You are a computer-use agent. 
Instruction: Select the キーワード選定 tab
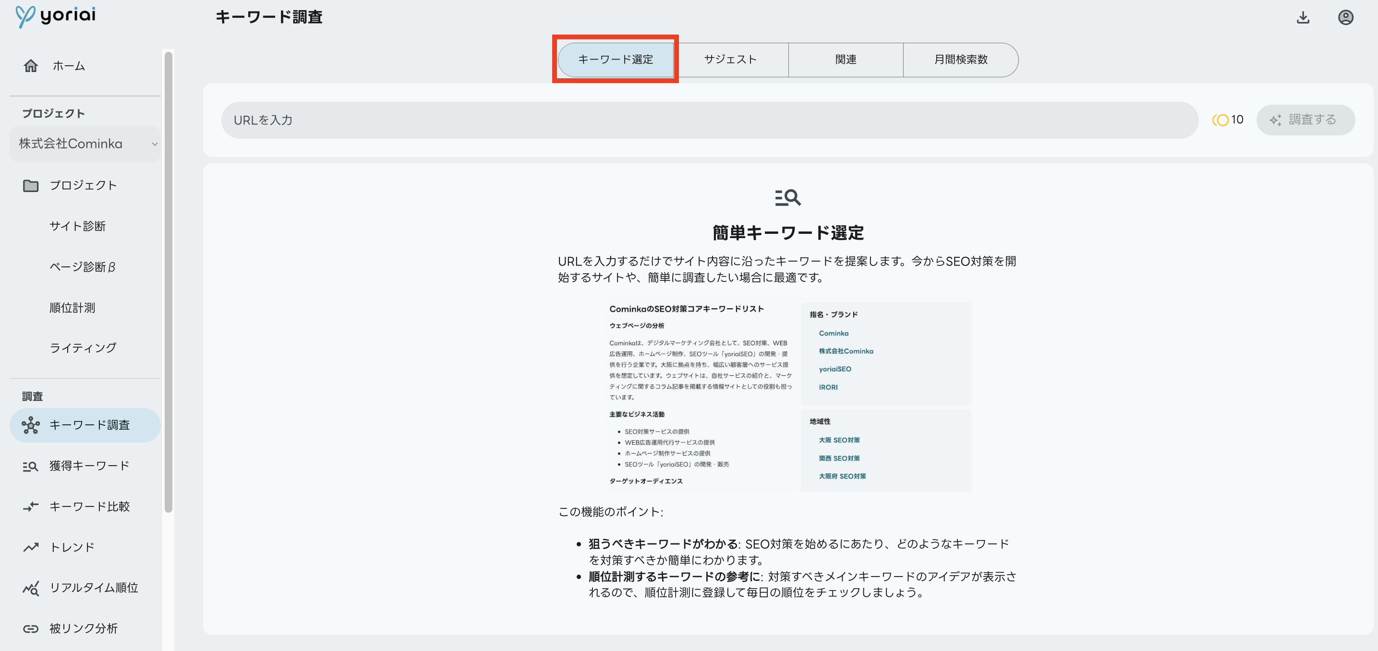tap(615, 60)
